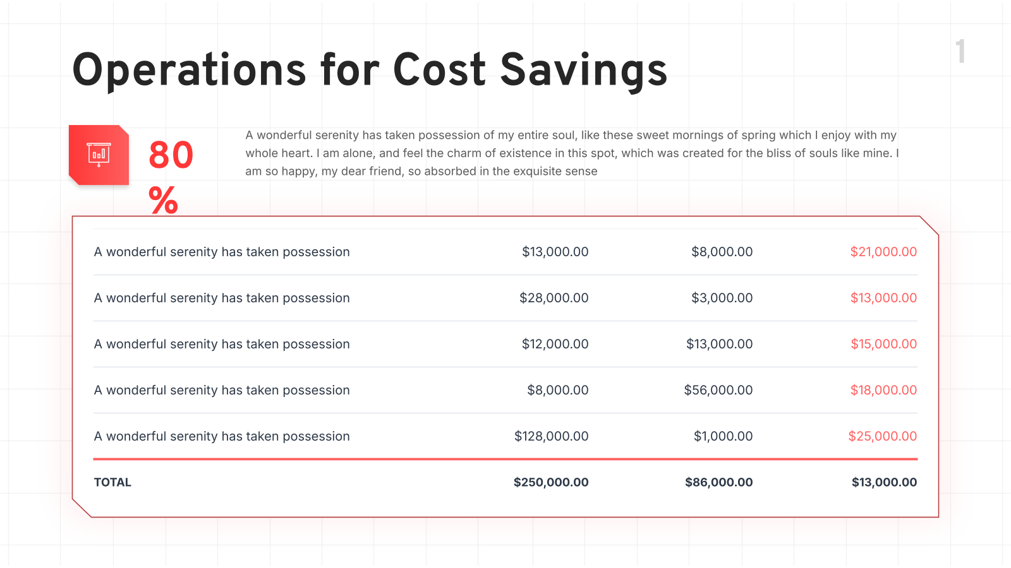Click the red $18,000.00 amount
Viewport: 1011px width, 568px height.
coord(883,390)
